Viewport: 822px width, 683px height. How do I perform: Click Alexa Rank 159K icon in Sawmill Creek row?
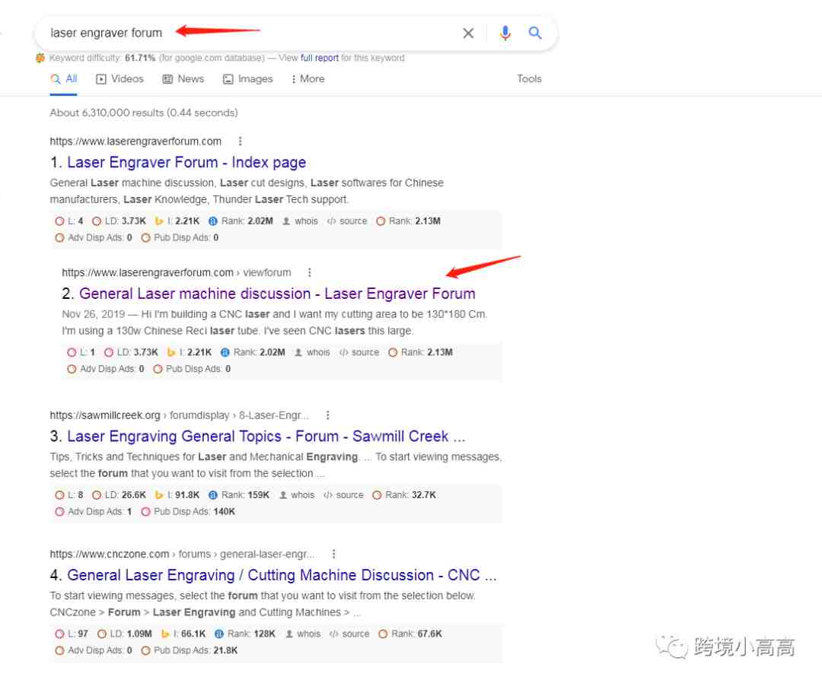pos(213,495)
